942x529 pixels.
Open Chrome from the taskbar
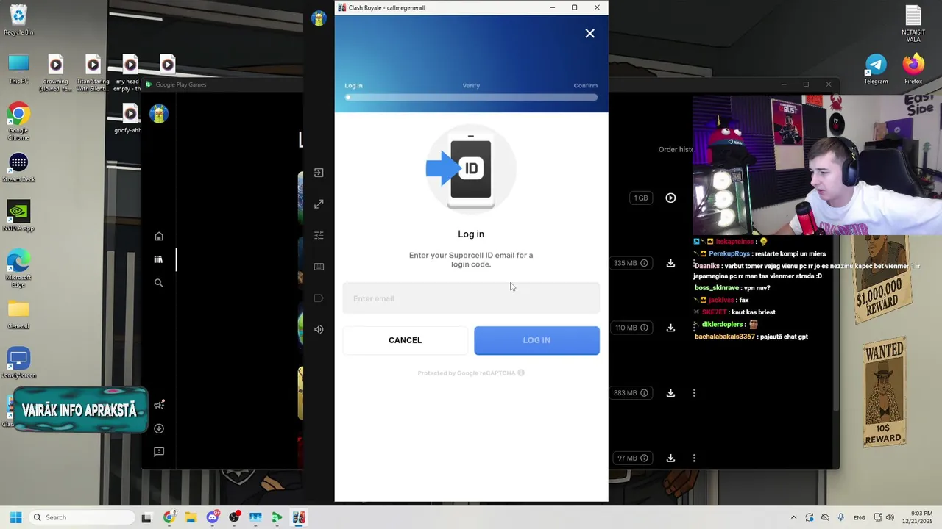click(169, 517)
